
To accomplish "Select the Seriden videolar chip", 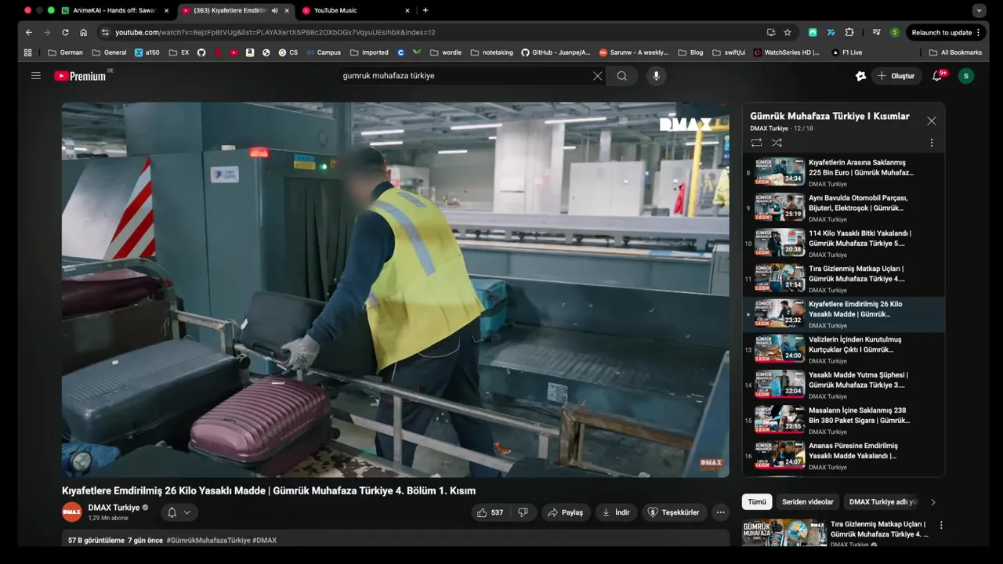I will click(808, 502).
